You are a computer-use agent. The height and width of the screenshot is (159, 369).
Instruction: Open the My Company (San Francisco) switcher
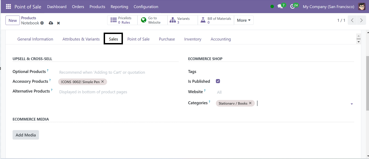[x=329, y=7]
